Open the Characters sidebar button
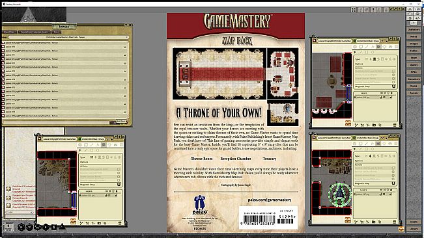 tap(414, 29)
